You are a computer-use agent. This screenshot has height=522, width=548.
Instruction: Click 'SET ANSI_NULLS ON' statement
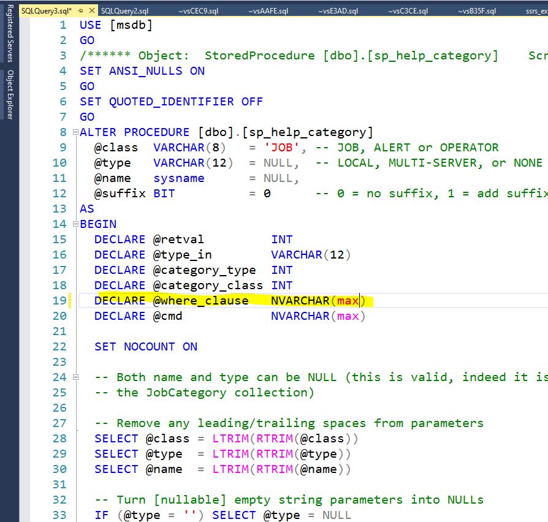(142, 71)
